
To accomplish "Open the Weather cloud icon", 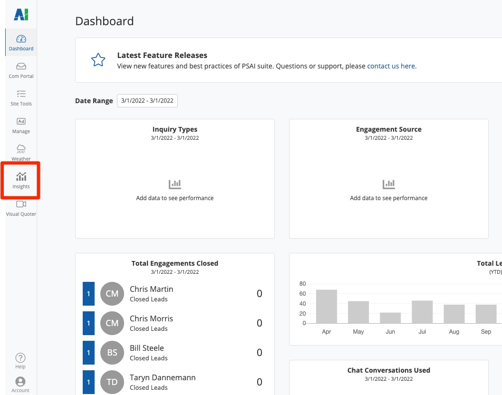I will [x=21, y=149].
